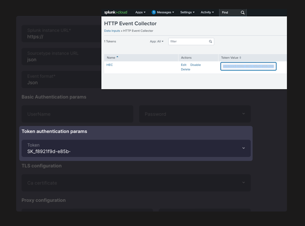Image resolution: width=305 pixels, height=226 pixels.
Task: Click the 'Token authentication params' heading
Action: [54, 131]
